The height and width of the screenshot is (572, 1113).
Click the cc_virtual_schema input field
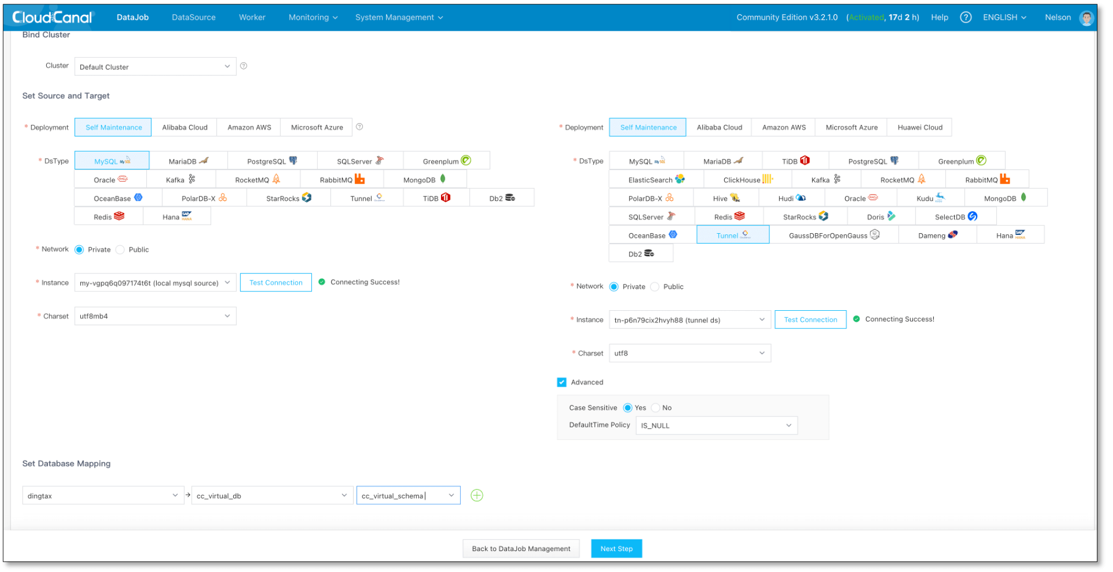click(x=401, y=496)
